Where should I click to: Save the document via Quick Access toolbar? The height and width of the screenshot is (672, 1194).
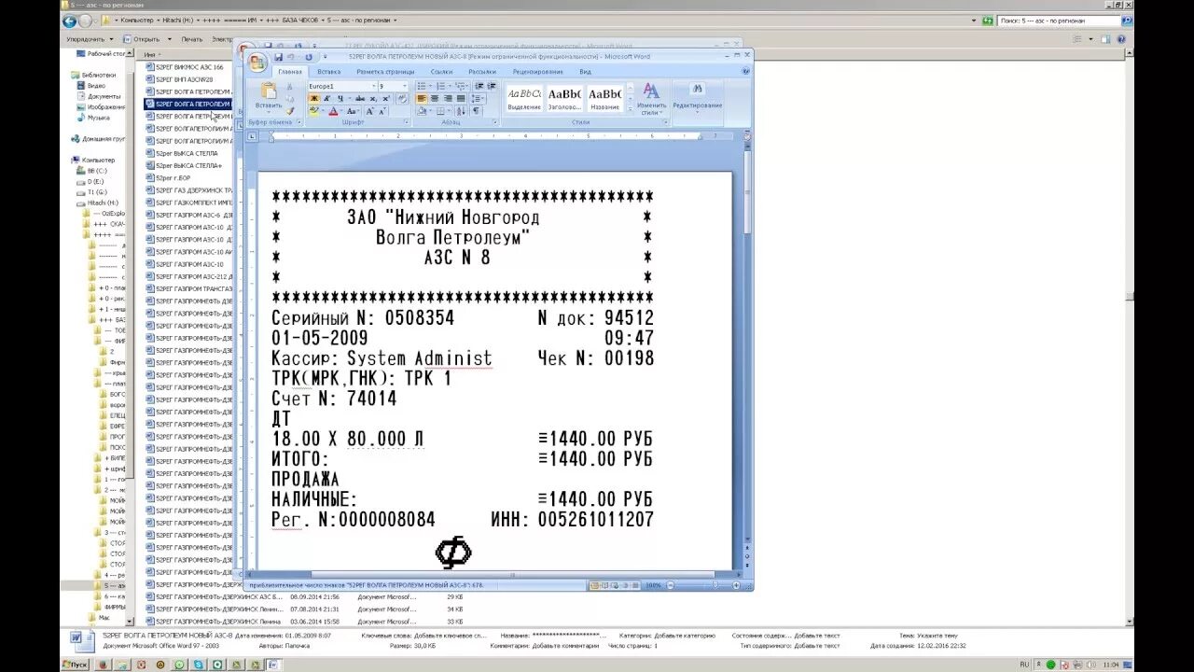pyautogui.click(x=278, y=57)
